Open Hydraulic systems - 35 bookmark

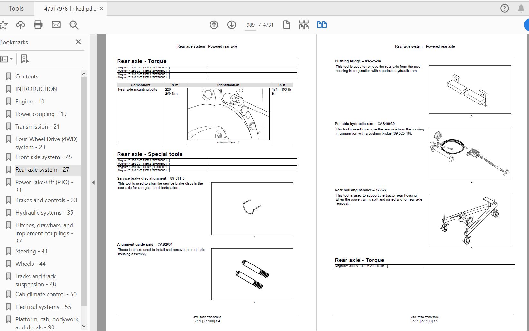(44, 213)
